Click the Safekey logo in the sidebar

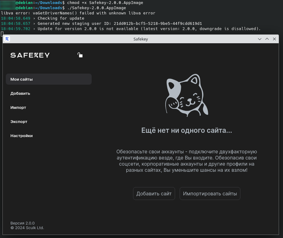30,55
